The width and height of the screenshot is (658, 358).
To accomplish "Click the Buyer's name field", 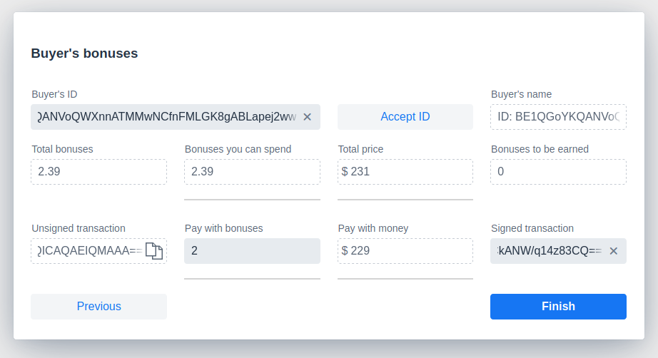I will click(558, 117).
